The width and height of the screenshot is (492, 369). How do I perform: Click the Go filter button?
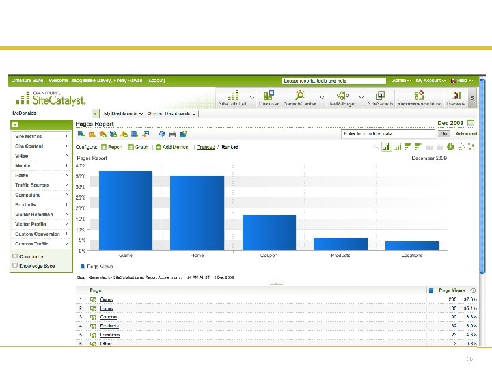point(443,134)
